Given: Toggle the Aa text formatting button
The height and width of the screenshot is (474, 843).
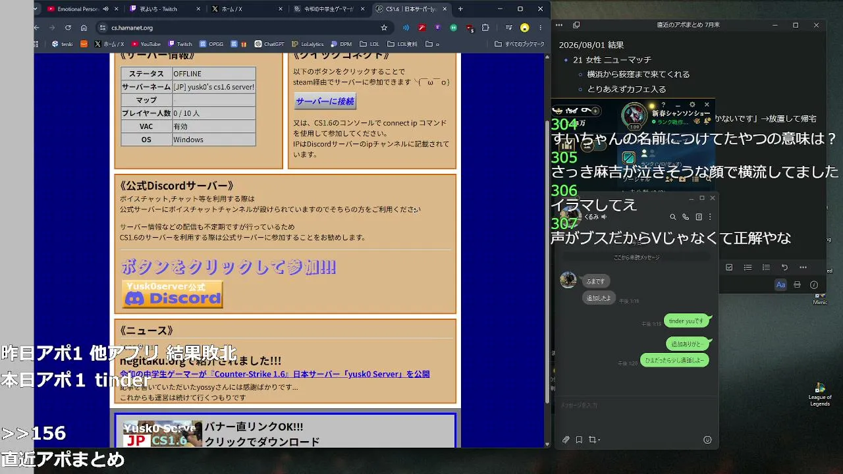Looking at the screenshot, I should 780,285.
